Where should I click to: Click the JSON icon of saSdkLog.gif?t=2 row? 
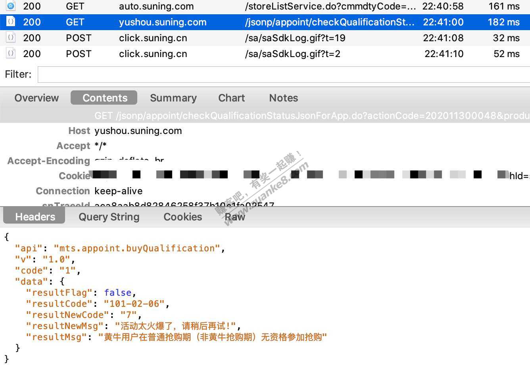(x=11, y=54)
